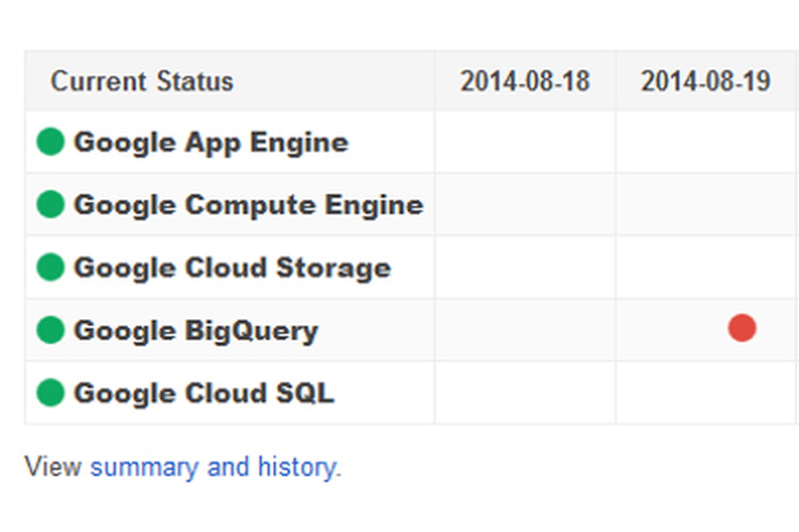Select the Google BigQuery service name
Screen dimensions: 799x532
195,331
